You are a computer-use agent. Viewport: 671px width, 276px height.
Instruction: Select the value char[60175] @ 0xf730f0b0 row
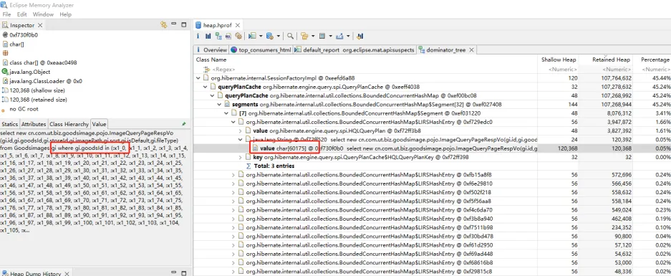click(433, 148)
